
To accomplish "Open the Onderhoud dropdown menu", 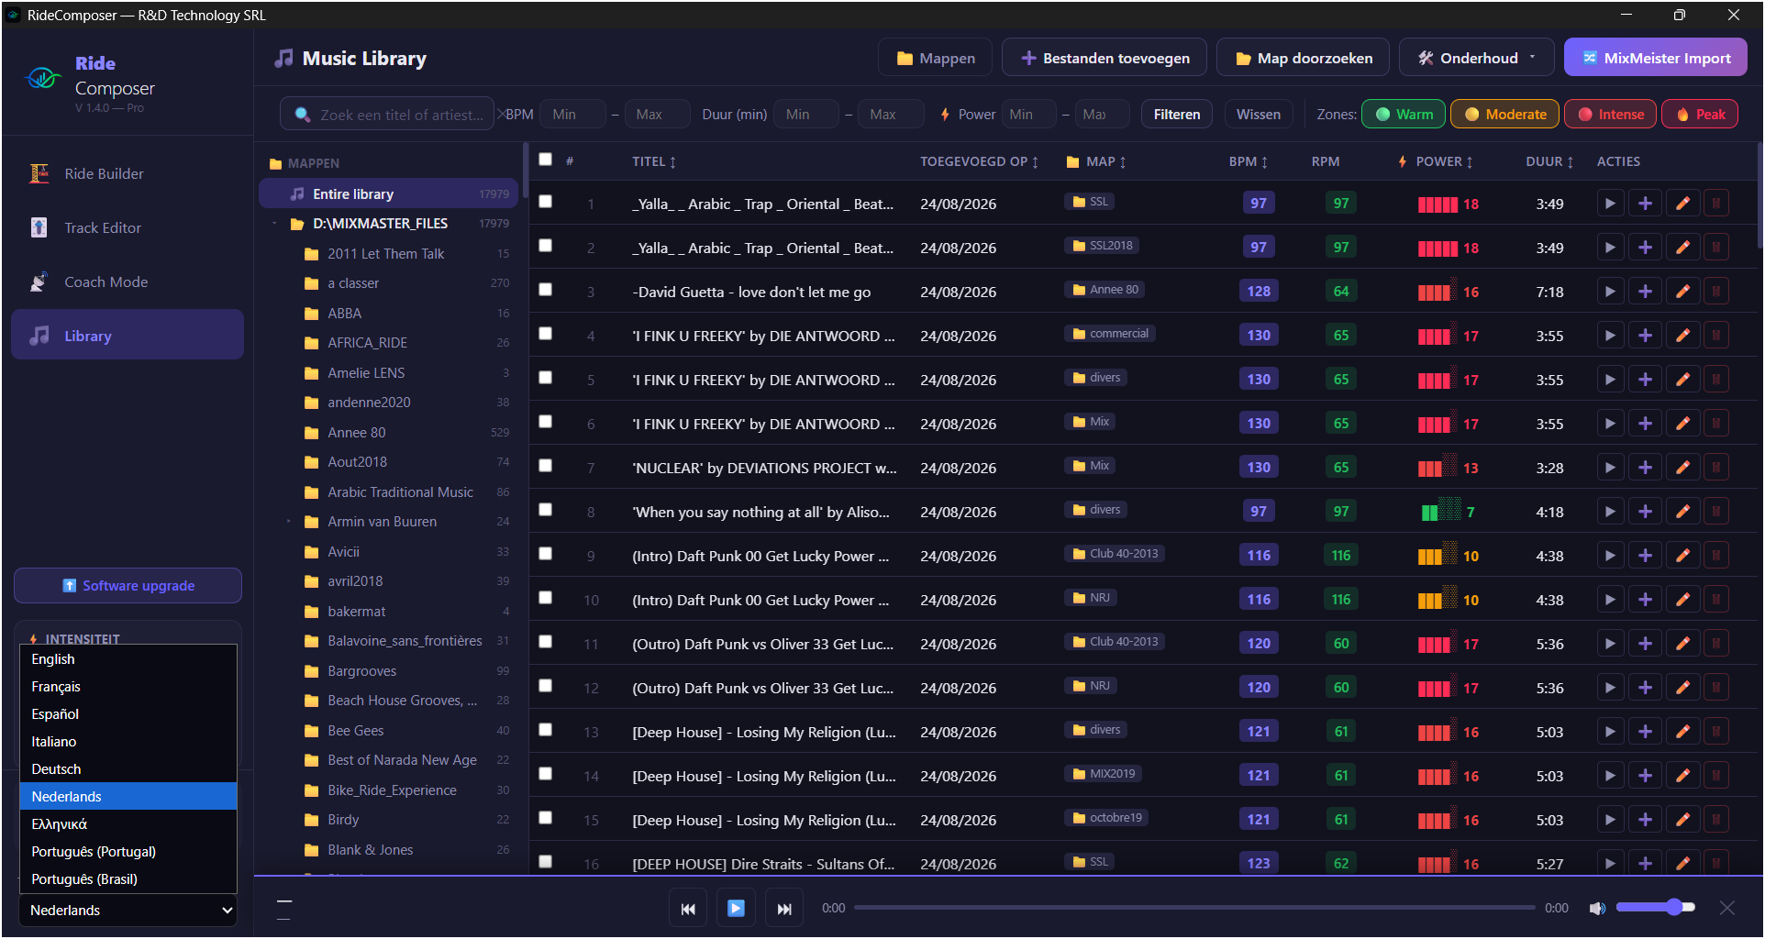I will pyautogui.click(x=1476, y=58).
